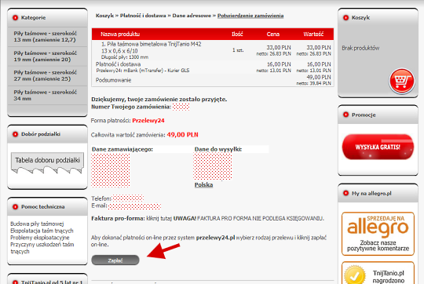Click the Ilość column header
The width and height of the screenshot is (424, 284).
237,34
